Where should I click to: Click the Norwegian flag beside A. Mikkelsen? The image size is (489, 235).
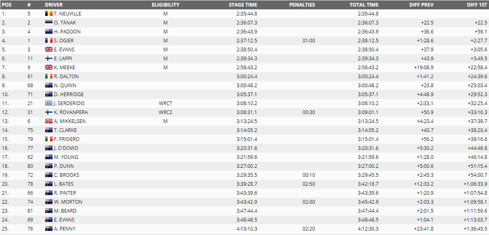[x=48, y=121]
